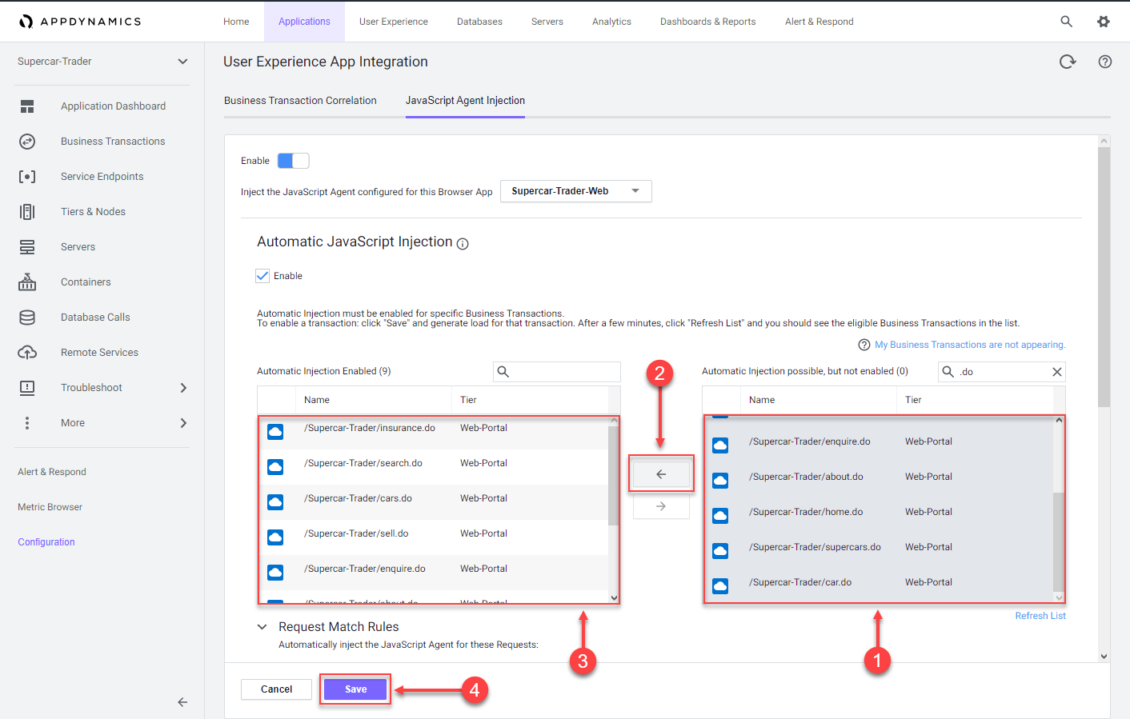Image resolution: width=1130 pixels, height=719 pixels.
Task: Open the Analytics menu
Action: (611, 22)
